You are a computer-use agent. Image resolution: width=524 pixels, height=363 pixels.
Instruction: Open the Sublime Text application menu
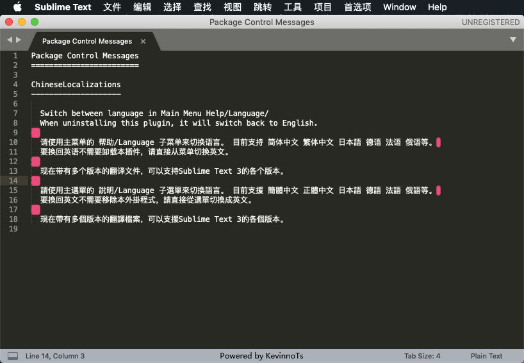(63, 7)
